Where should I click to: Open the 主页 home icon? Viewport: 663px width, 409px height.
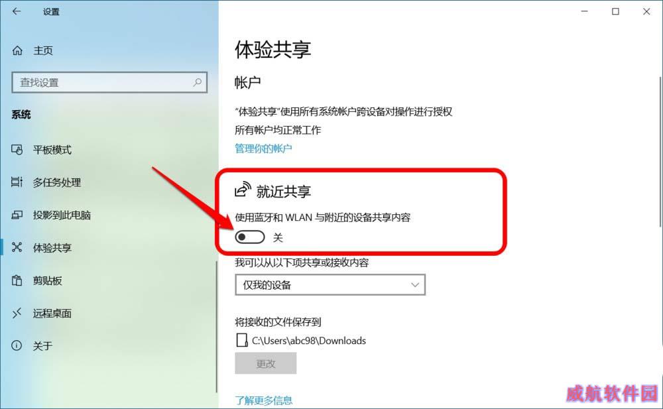click(17, 51)
